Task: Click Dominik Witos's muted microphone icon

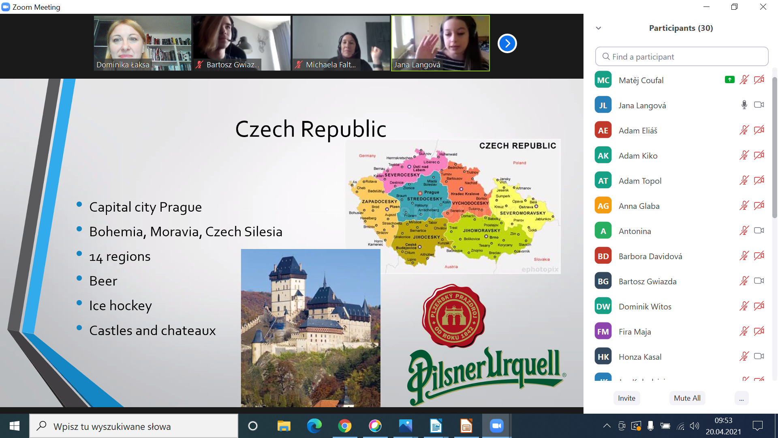Action: 744,306
